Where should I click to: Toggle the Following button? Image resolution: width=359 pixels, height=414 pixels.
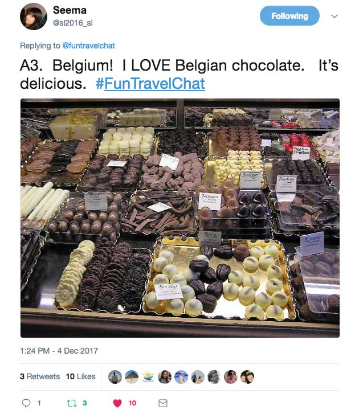point(289,16)
